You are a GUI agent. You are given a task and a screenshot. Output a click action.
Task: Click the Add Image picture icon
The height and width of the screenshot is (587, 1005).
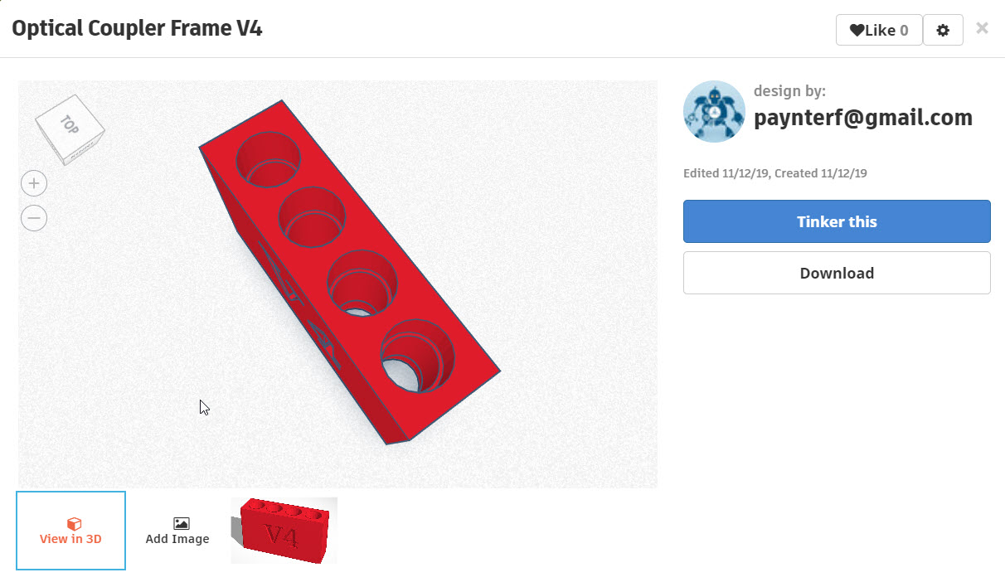pyautogui.click(x=181, y=523)
